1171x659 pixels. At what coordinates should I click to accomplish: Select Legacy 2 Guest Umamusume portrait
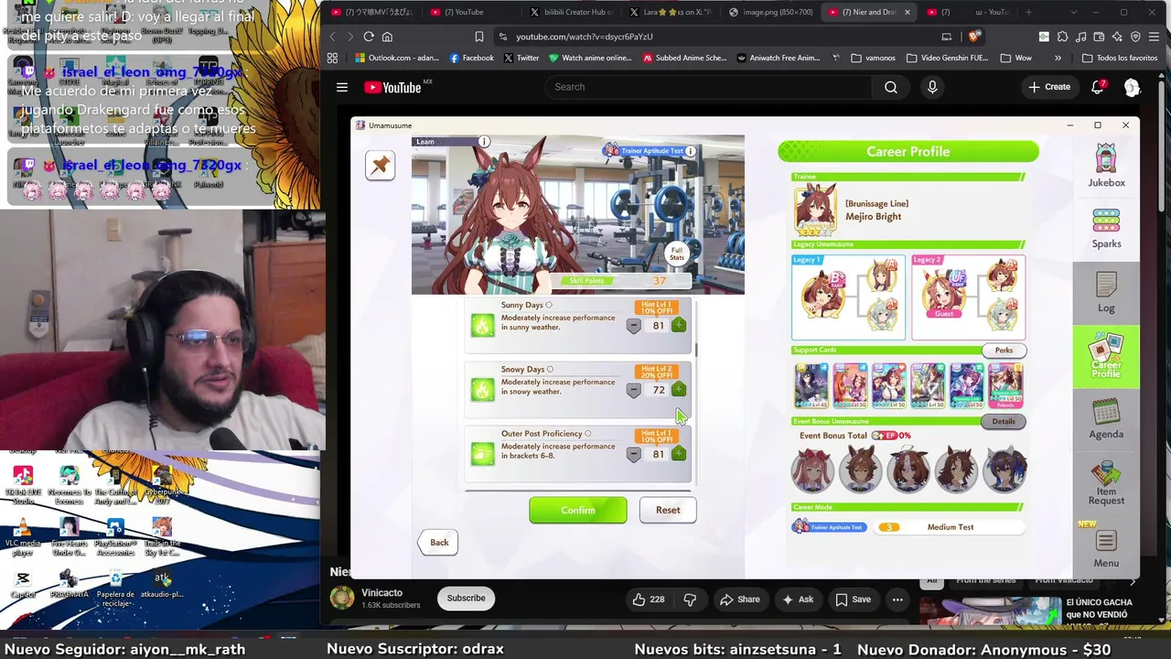(944, 295)
